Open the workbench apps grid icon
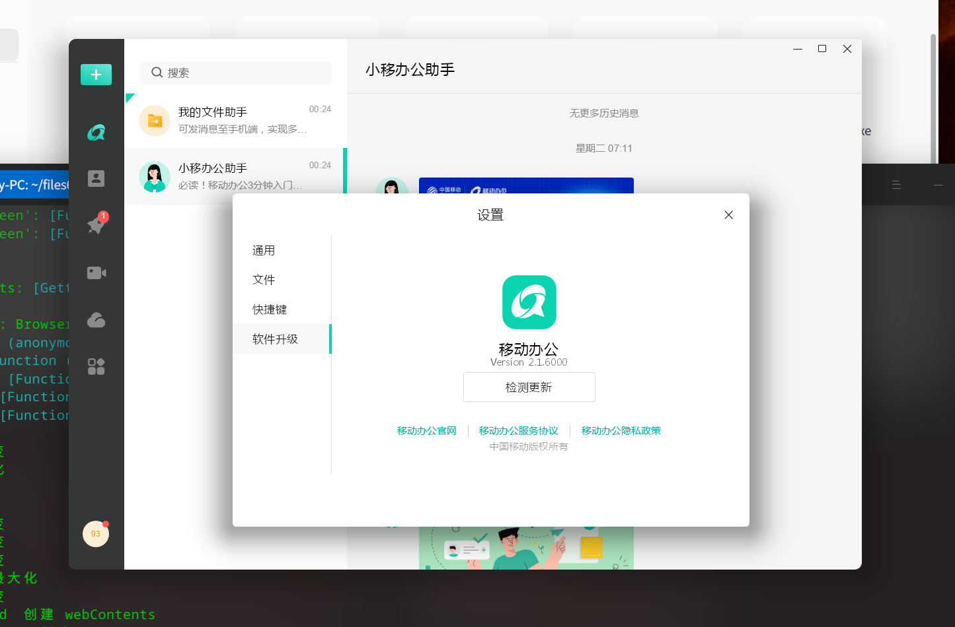This screenshot has height=627, width=955. [96, 367]
